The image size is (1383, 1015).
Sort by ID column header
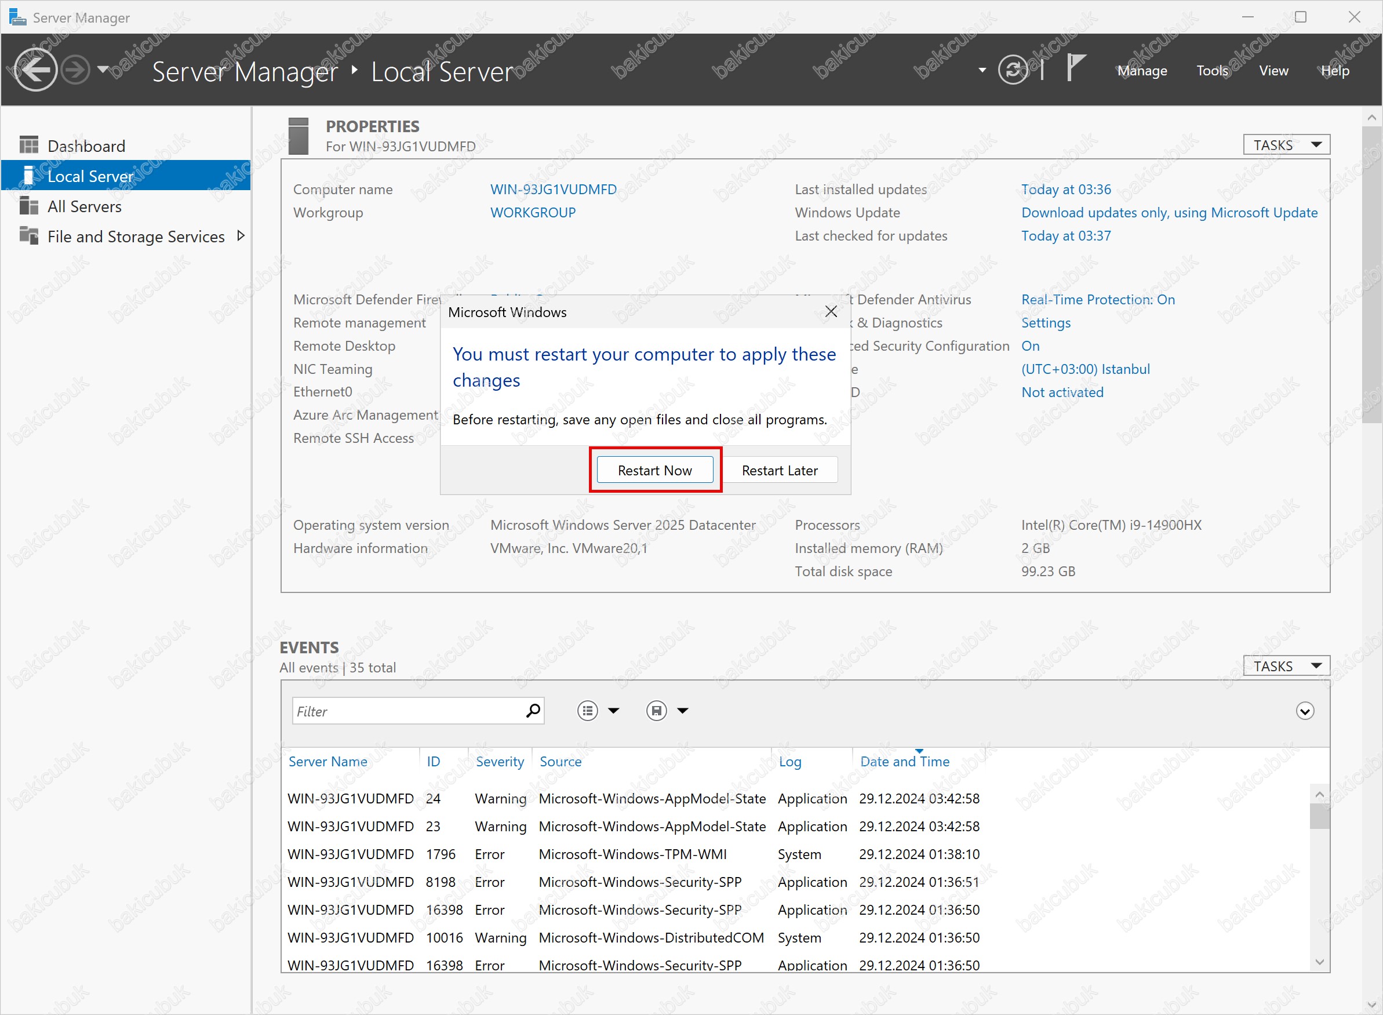[x=433, y=761]
